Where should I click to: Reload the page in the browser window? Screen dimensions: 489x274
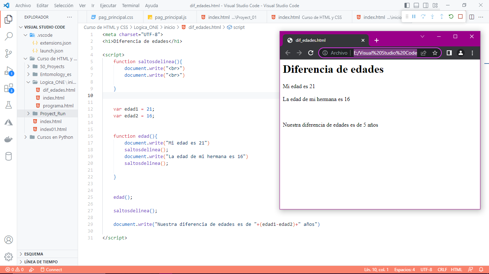click(311, 53)
